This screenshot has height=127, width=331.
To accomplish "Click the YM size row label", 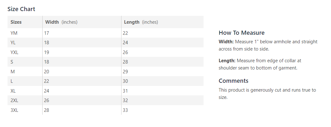I will tap(14, 33).
